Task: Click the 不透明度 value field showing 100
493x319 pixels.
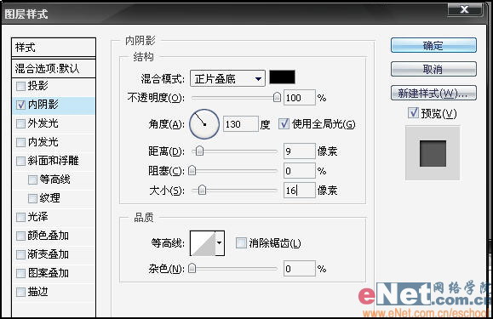Action: tap(300, 98)
